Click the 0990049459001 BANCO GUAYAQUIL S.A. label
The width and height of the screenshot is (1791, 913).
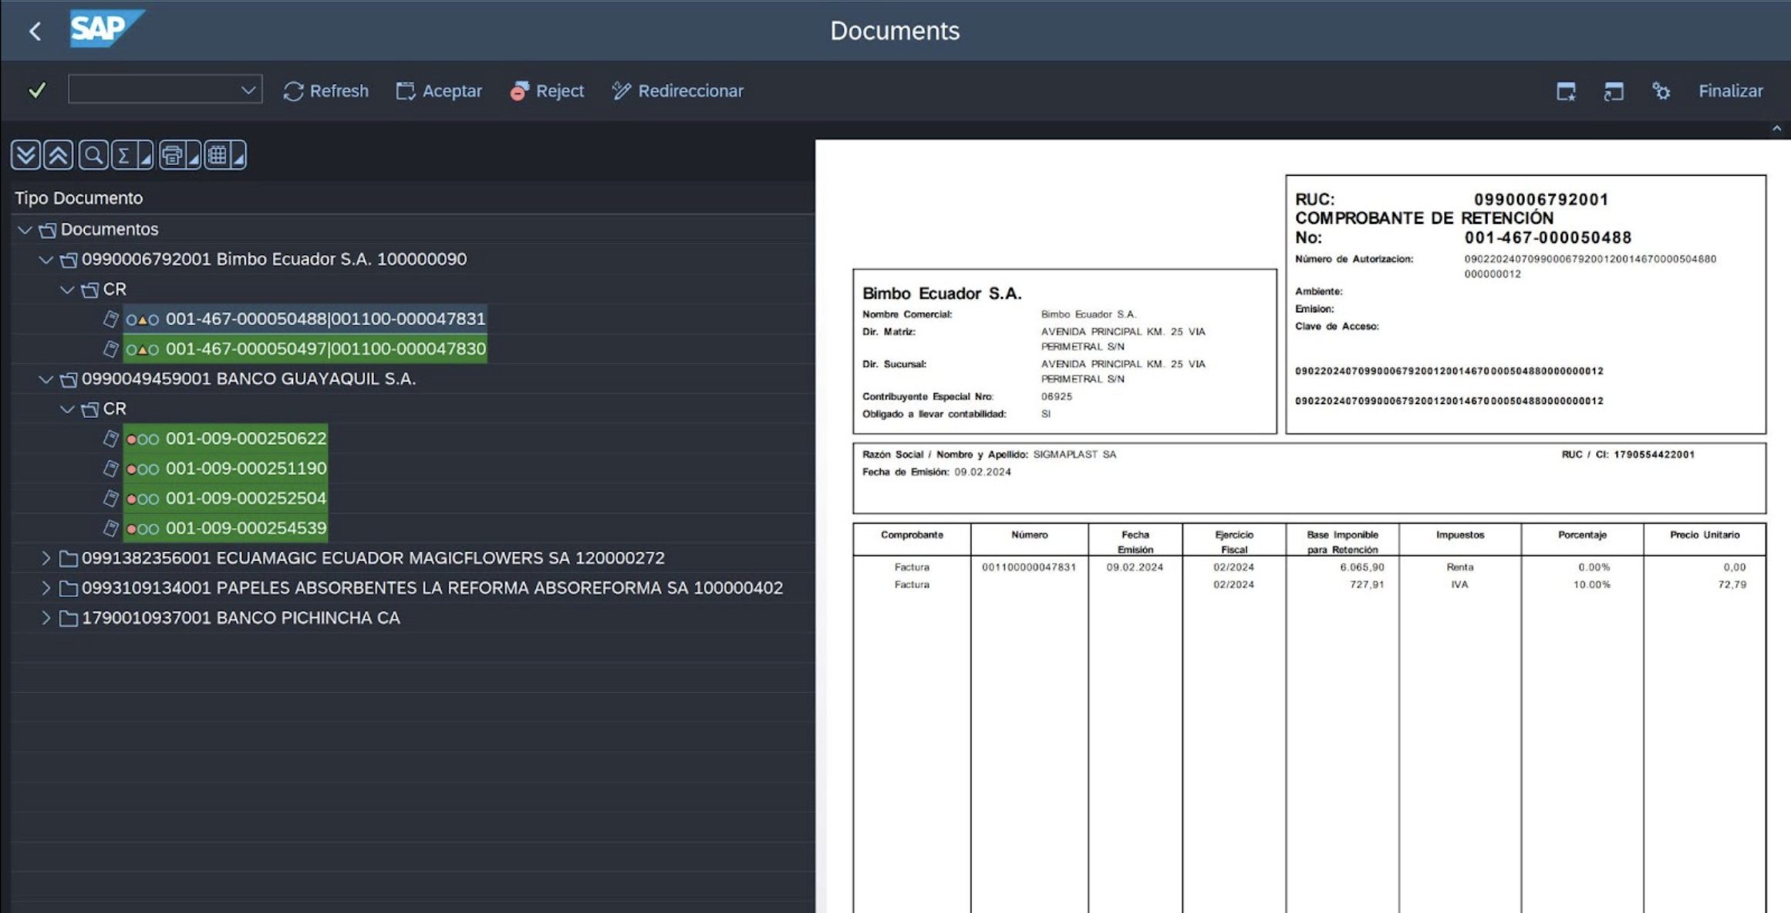point(248,379)
